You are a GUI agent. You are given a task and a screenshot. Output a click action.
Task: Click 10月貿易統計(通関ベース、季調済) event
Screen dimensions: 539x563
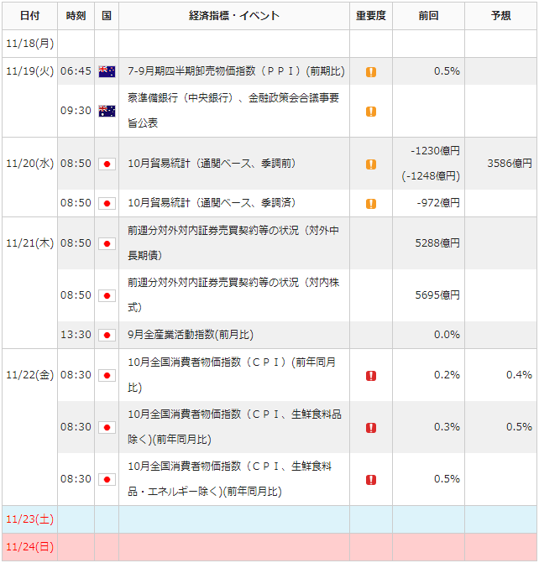[x=212, y=203]
